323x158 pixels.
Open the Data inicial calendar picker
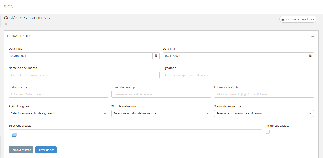(x=156, y=56)
